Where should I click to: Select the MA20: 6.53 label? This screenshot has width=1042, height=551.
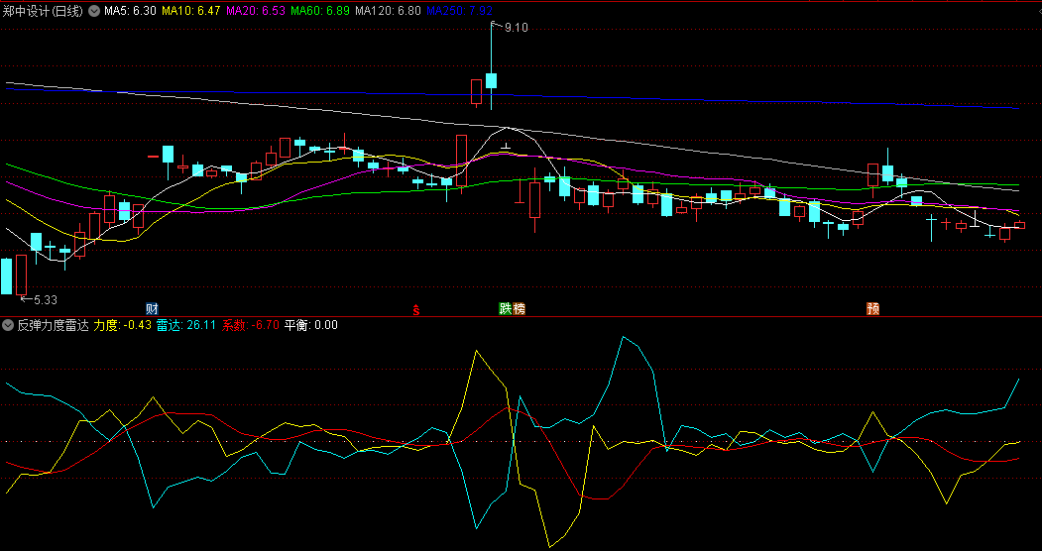[x=255, y=11]
